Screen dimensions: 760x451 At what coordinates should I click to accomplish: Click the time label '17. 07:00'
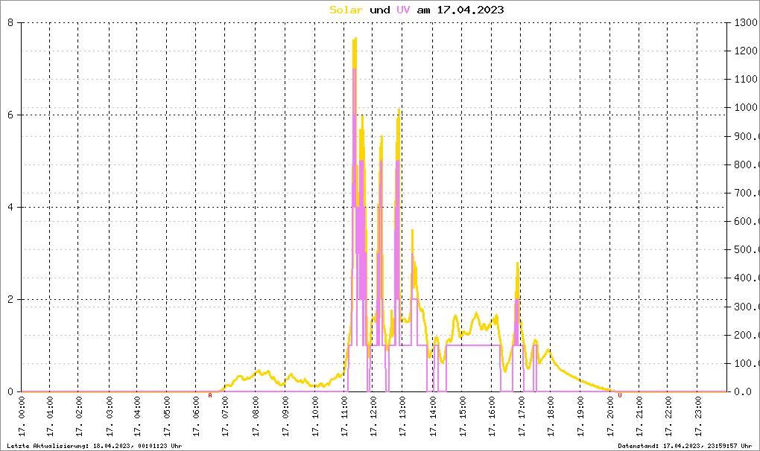tap(225, 416)
